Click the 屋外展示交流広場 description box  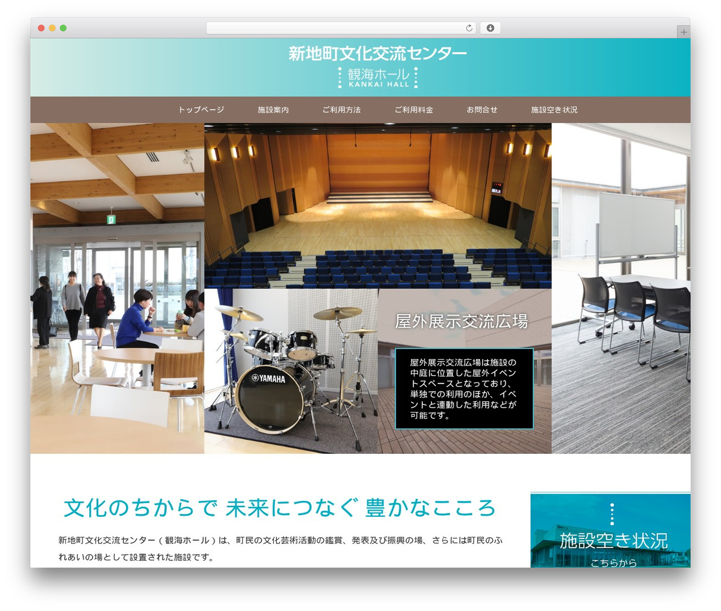click(464, 389)
